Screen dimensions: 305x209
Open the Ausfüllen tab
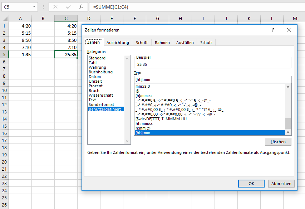(x=185, y=43)
